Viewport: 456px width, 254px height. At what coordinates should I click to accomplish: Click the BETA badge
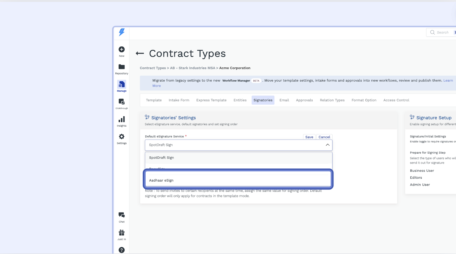click(256, 81)
